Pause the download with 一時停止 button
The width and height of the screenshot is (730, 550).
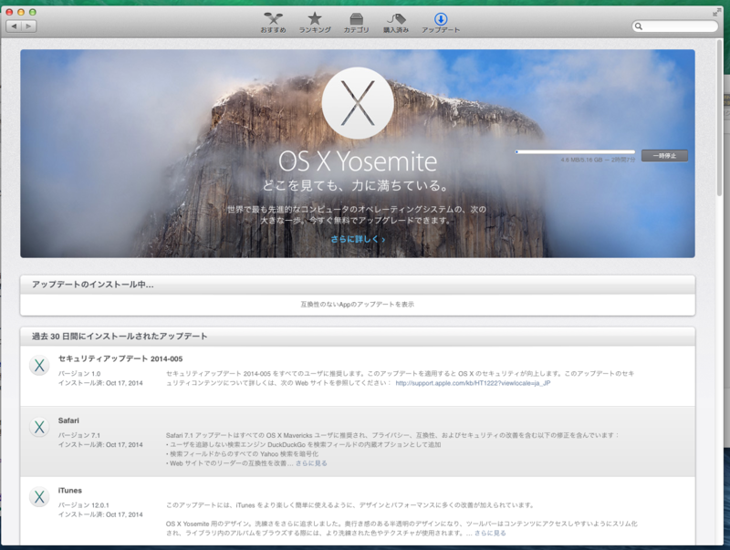pyautogui.click(x=664, y=156)
